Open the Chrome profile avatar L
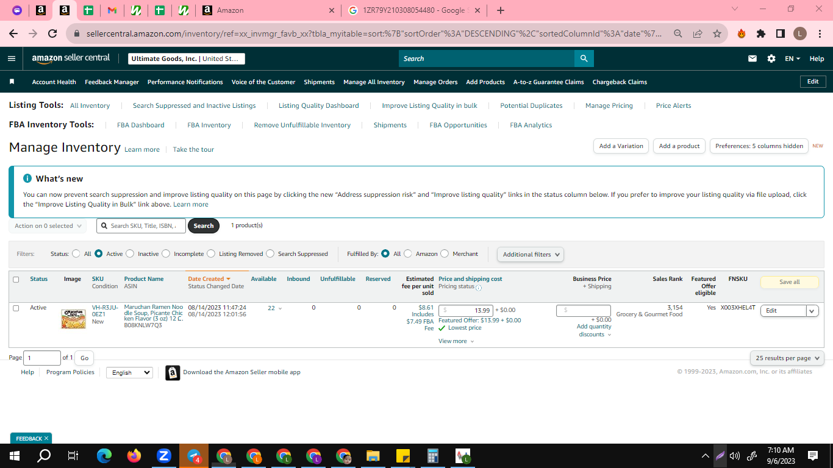Screen dimensions: 833x468 (799, 34)
